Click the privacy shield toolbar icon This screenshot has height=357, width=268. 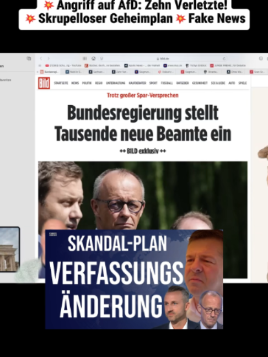(101, 58)
